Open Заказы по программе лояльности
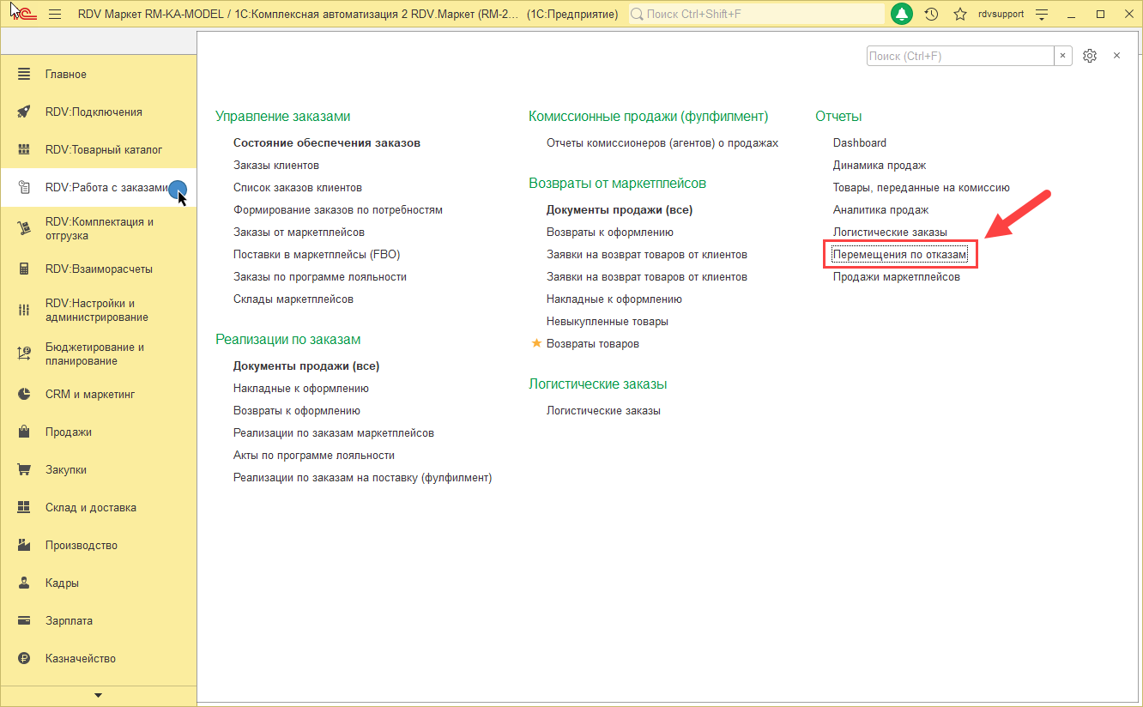This screenshot has height=707, width=1143. pos(320,277)
